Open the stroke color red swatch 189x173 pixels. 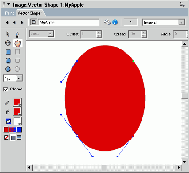point(17,102)
